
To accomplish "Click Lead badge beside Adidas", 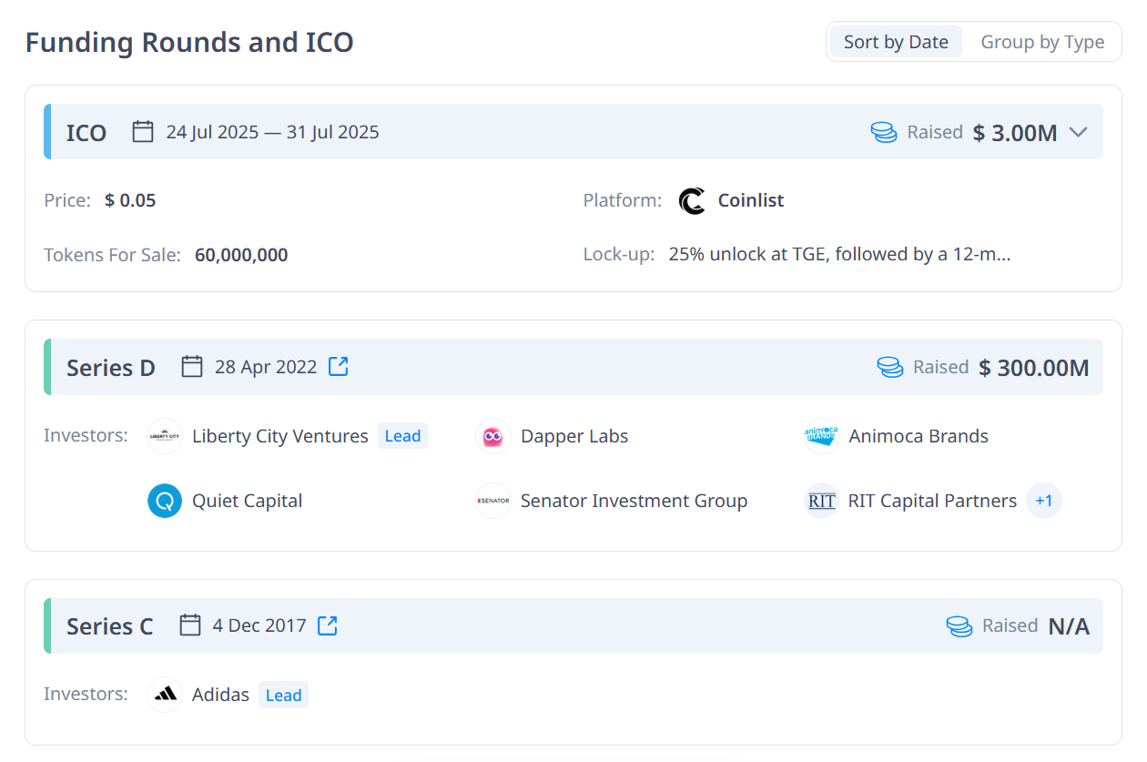I will tap(283, 695).
